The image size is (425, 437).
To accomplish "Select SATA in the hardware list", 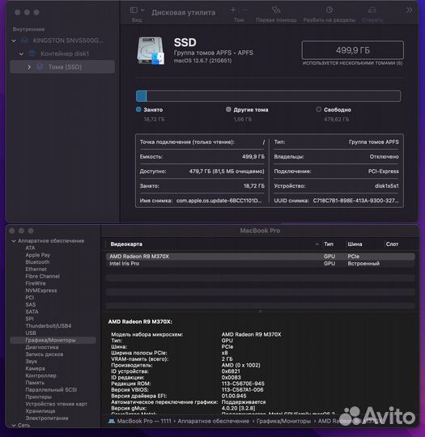I will click(x=32, y=312).
